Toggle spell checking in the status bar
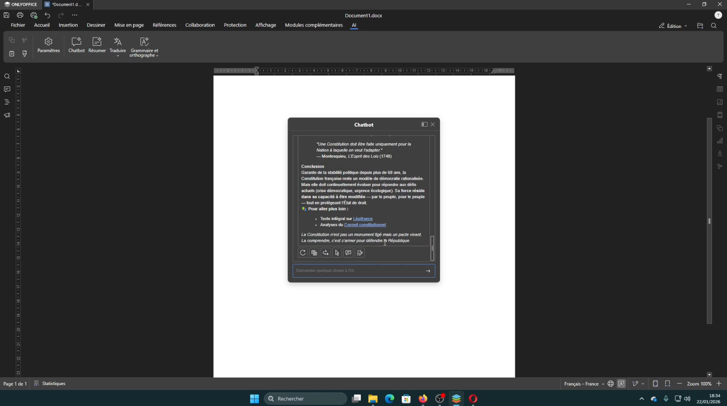 coord(622,384)
